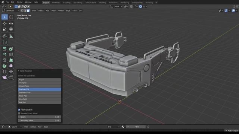Select the Select Box tool
This screenshot has height=134, width=239.
point(4,17)
